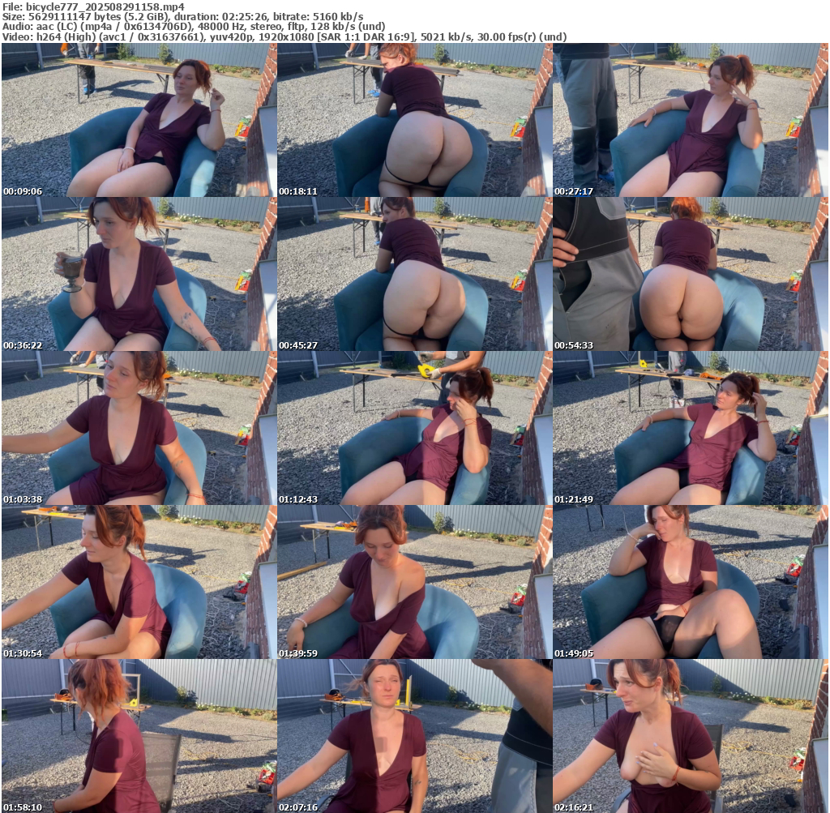View the frame captured at 02:16:21
The height and width of the screenshot is (813, 830).
pos(691,736)
